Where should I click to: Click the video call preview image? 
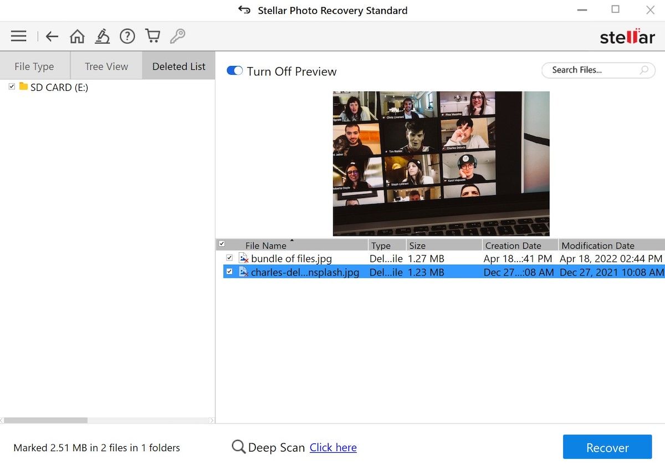(x=441, y=163)
